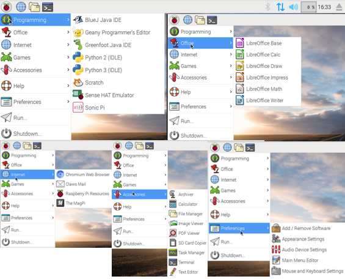Click the highlighted Internet menu entry
The height and width of the screenshot is (279, 345).
(27, 174)
